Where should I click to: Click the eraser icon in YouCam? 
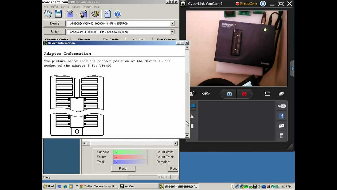coord(281,94)
